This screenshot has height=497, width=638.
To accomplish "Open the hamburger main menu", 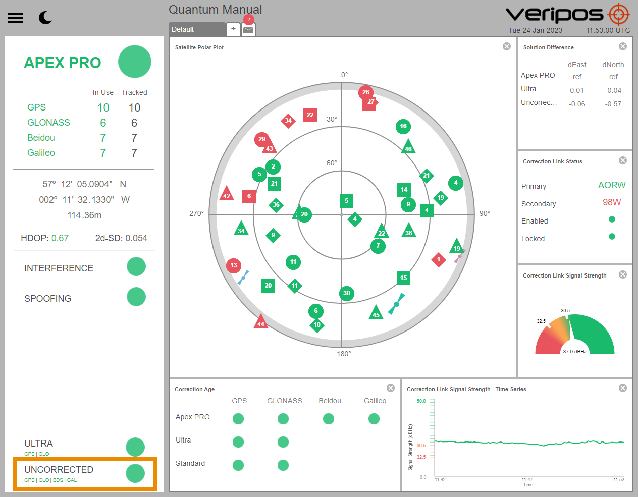I will click(x=15, y=18).
